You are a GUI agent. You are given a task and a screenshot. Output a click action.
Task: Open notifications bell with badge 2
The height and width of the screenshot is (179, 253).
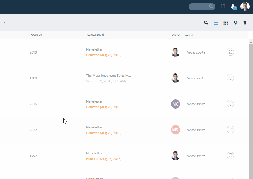[233, 7]
